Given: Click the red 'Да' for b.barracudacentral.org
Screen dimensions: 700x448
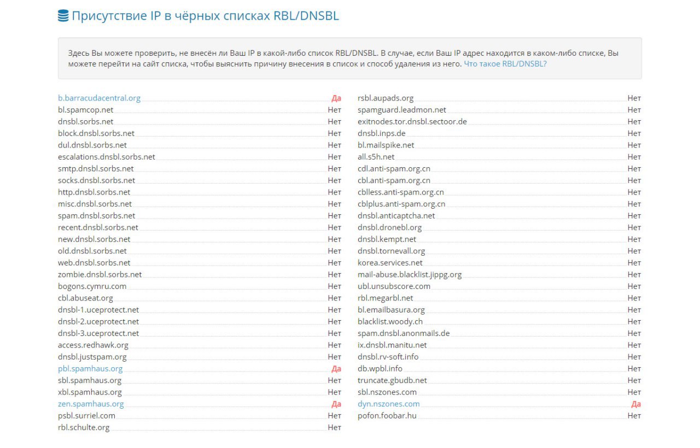Looking at the screenshot, I should 336,98.
